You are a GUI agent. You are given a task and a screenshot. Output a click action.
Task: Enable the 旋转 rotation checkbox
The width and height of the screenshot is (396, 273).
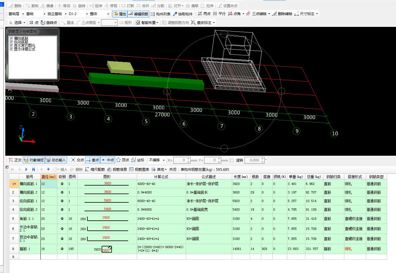pos(232,160)
